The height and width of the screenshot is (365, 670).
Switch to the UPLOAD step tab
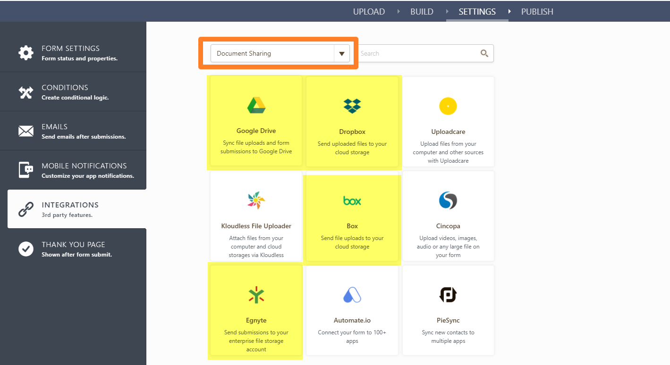[x=369, y=12]
